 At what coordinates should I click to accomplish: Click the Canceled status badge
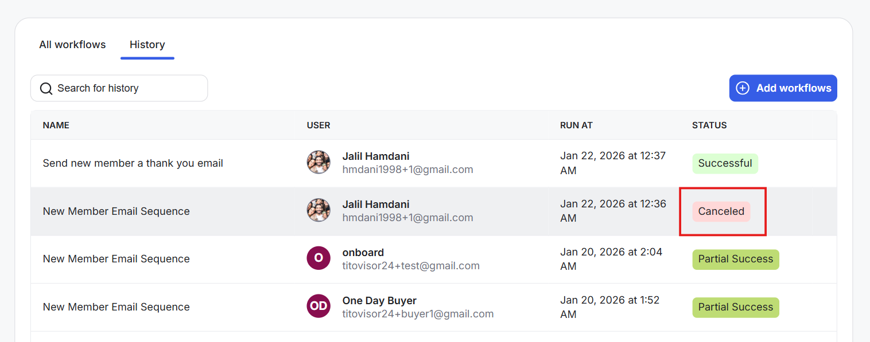(721, 211)
